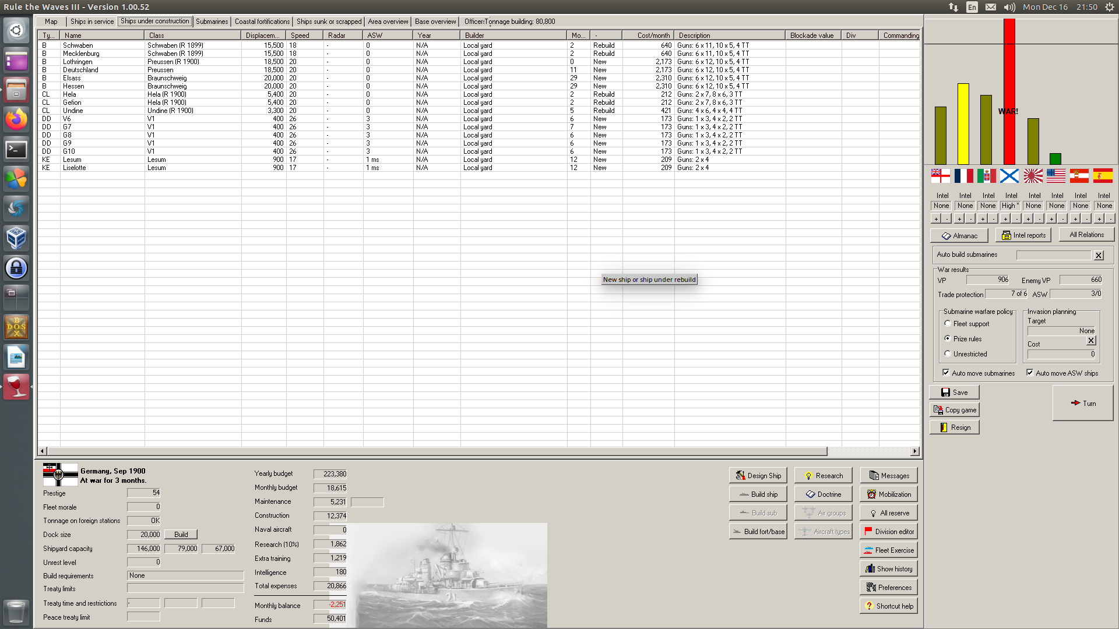Open Intel reports
The height and width of the screenshot is (629, 1119).
(1023, 235)
